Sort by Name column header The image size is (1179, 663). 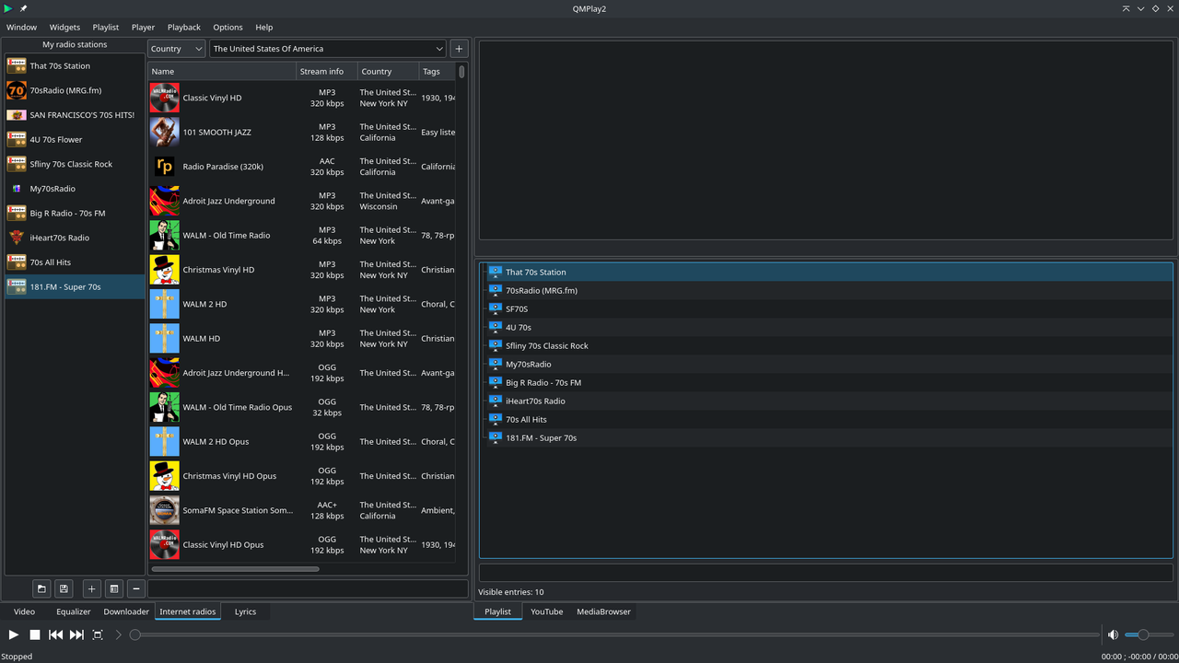pyautogui.click(x=222, y=71)
